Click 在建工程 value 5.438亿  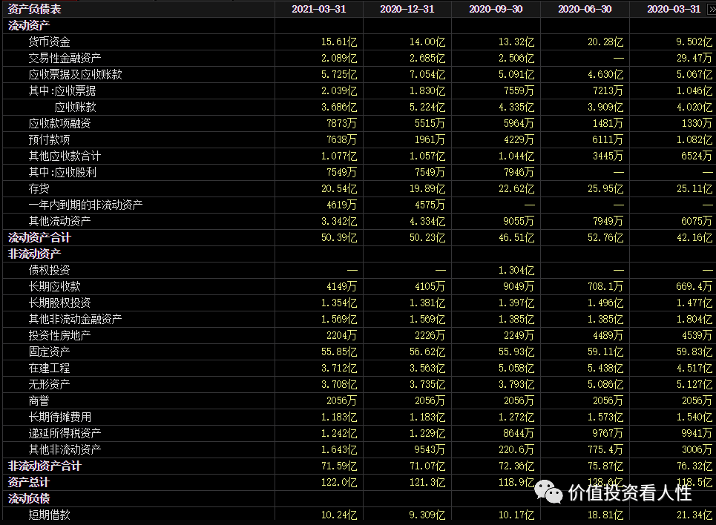point(605,369)
